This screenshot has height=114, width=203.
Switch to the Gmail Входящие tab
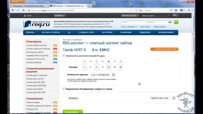(x=29, y=6)
